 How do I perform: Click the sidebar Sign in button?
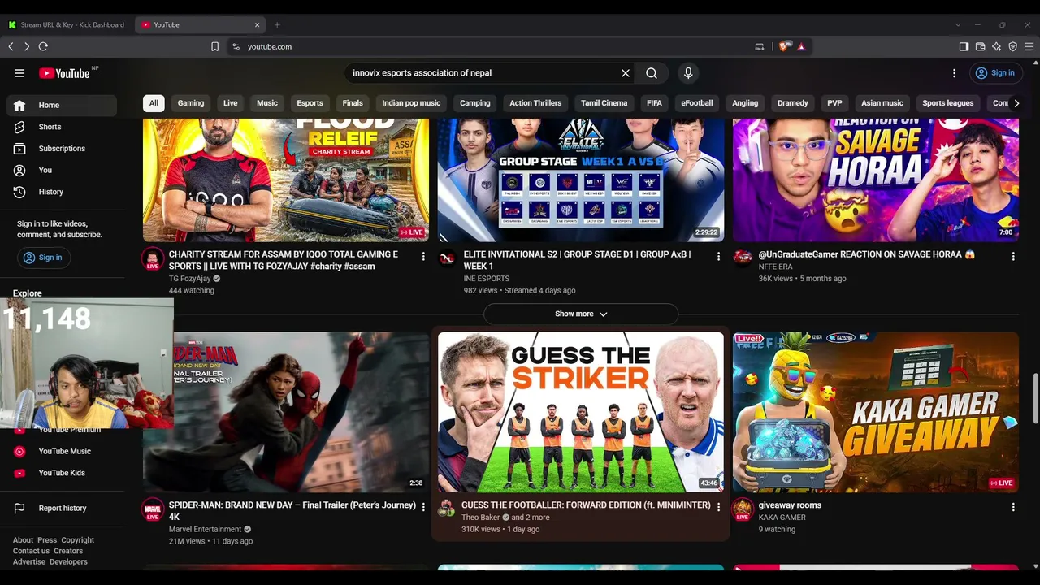point(43,258)
